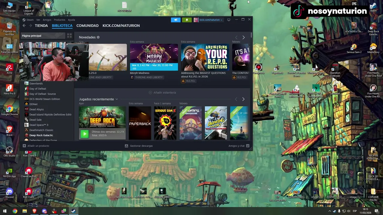Viewport: 383px width, 215px height.
Task: Select Dead Island Riptide Definitive Edition entry
Action: click(50, 114)
